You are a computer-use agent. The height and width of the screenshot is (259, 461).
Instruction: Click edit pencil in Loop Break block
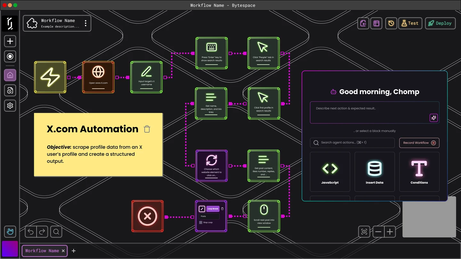click(202, 209)
